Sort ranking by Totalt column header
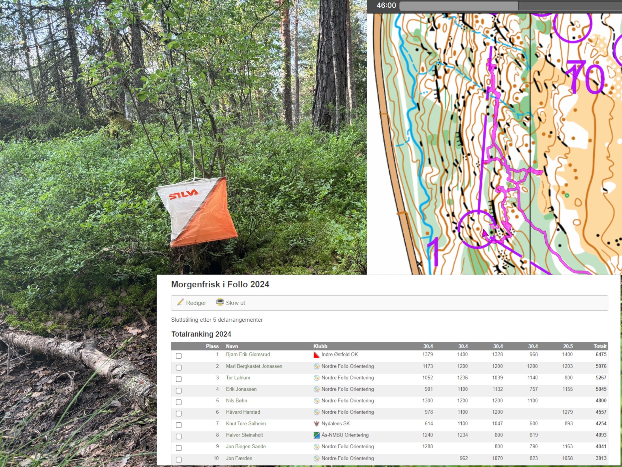The width and height of the screenshot is (622, 467). (600, 346)
